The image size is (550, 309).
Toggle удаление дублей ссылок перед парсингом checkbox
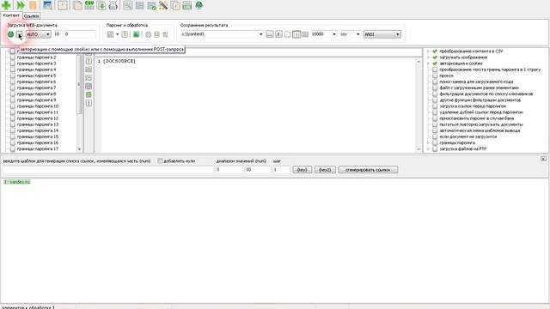pyautogui.click(x=435, y=112)
